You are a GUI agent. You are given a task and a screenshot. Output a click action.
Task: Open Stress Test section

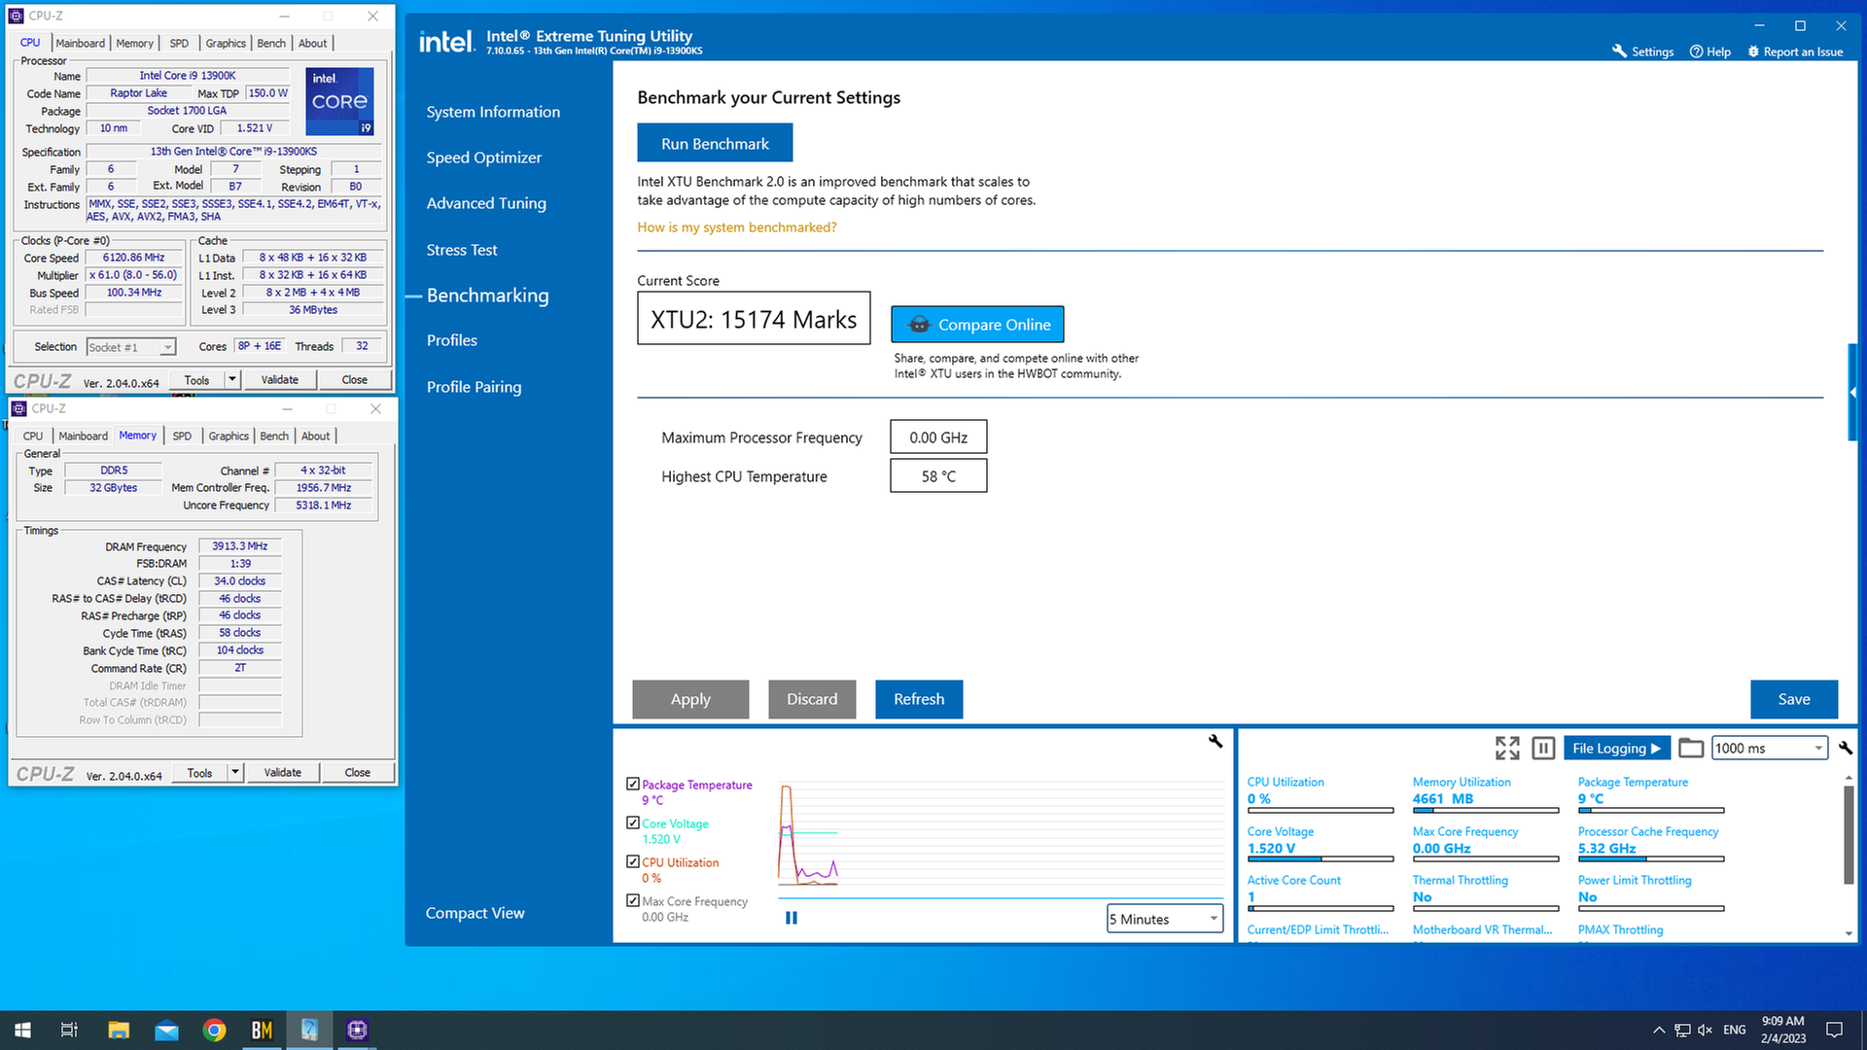462,250
